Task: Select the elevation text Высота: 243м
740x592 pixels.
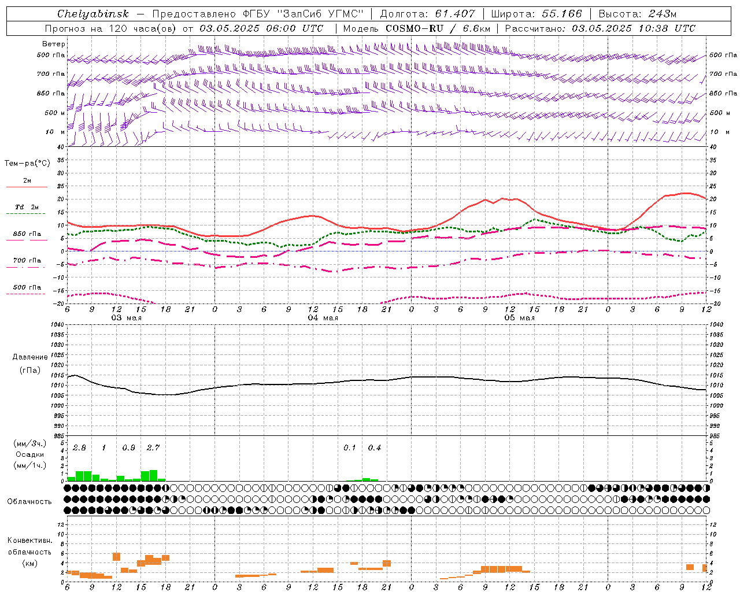Action: tap(637, 14)
